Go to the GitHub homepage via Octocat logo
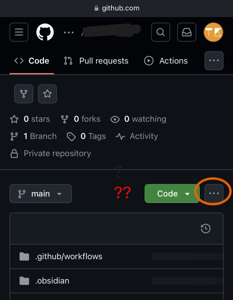The image size is (233, 300). (45, 32)
